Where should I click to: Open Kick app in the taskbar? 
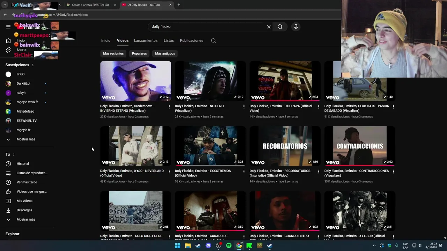coord(249,245)
